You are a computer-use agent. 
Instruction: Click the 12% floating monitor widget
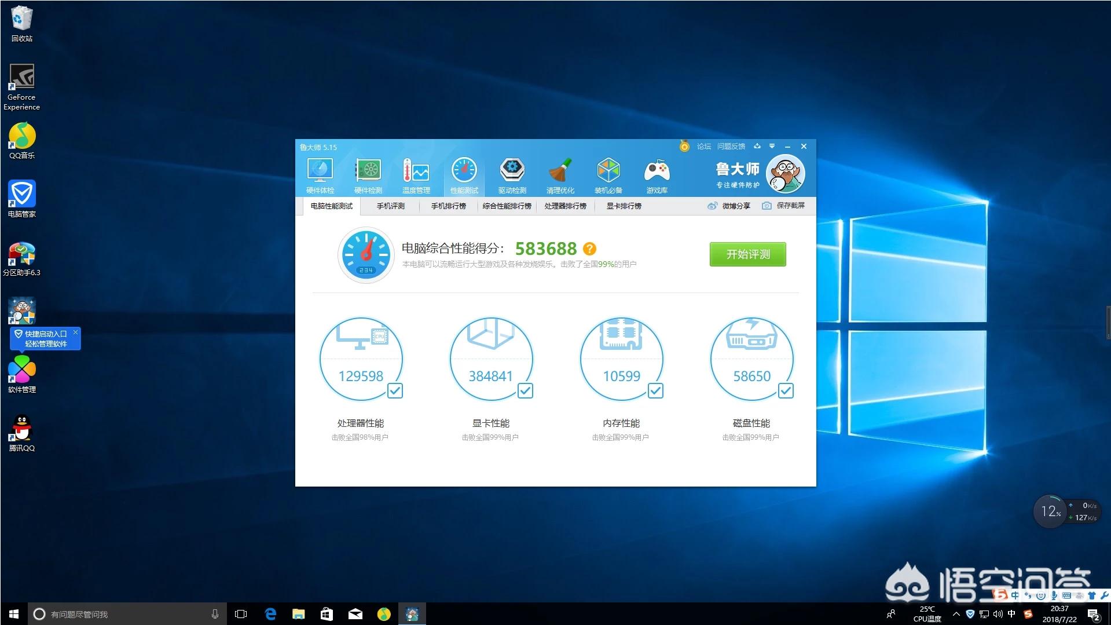click(1050, 511)
